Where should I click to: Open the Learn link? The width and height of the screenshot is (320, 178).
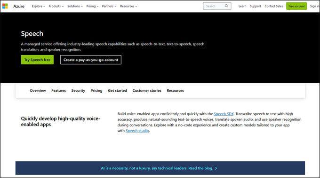(242, 6)
